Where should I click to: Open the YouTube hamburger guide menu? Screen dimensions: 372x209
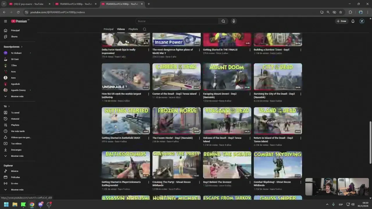coord(5,21)
